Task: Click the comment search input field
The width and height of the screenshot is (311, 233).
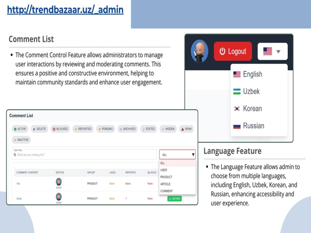Action: click(84, 154)
